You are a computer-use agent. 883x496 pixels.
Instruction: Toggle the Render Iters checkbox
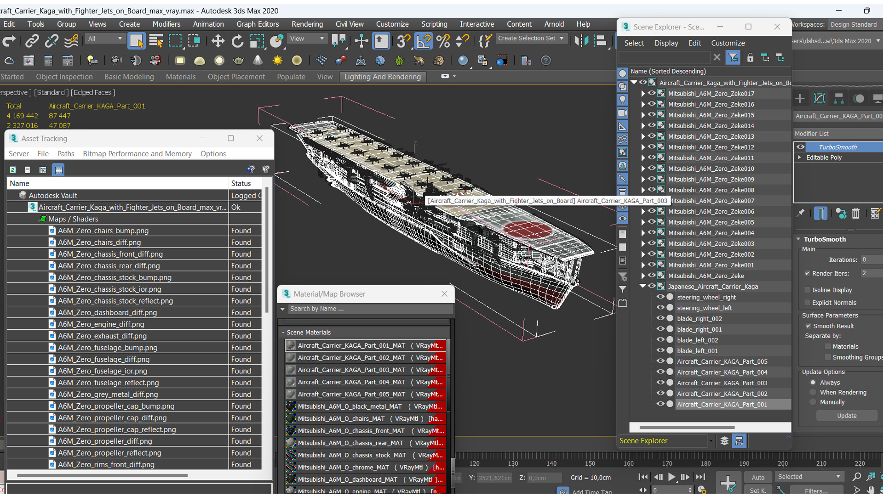tap(807, 273)
